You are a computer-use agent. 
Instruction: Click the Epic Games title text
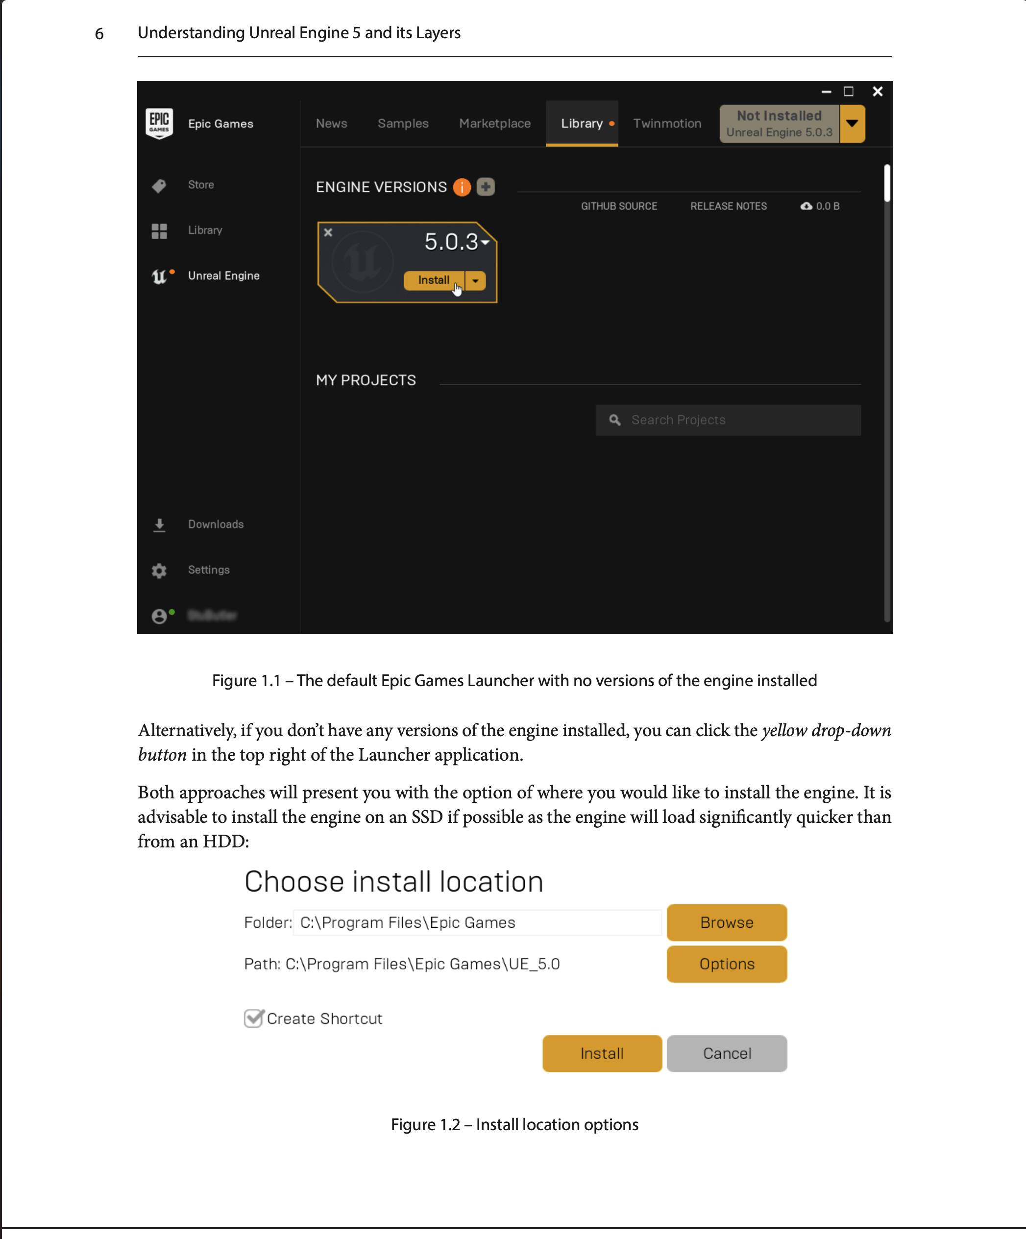coord(220,124)
